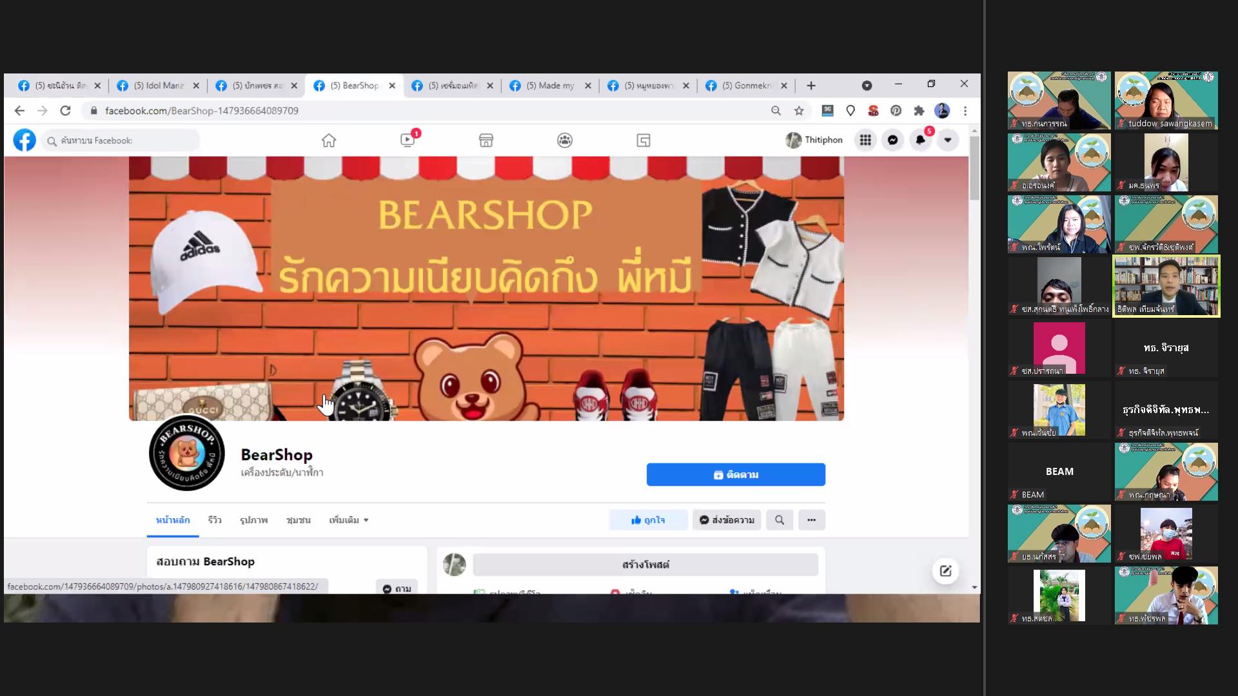Open a new browser tab with plus
Viewport: 1238px width, 696px height.
811,86
